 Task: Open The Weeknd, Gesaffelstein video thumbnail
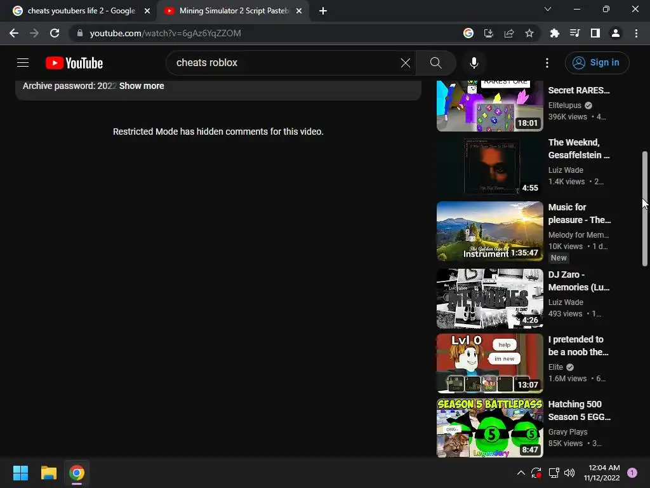(489, 166)
